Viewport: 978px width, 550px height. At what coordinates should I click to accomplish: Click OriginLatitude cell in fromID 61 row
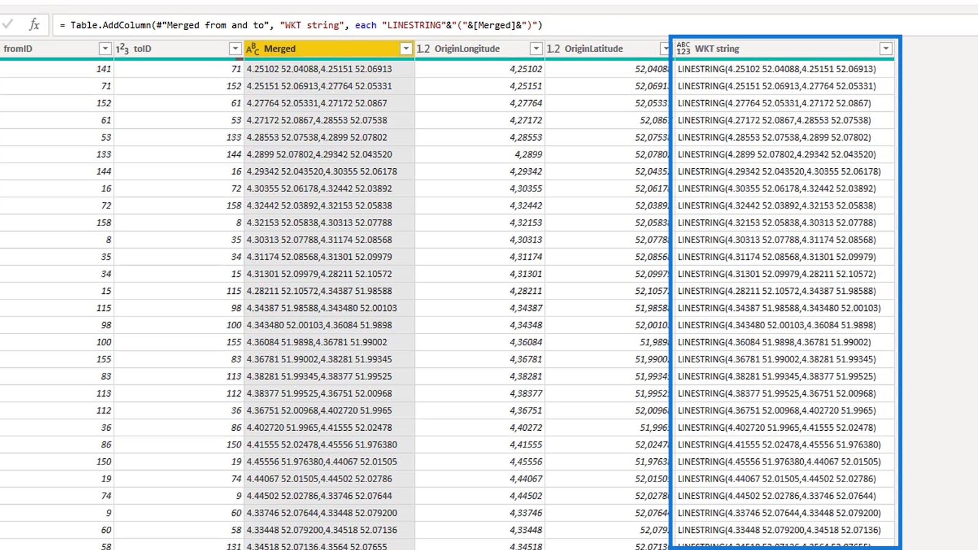[x=608, y=120]
